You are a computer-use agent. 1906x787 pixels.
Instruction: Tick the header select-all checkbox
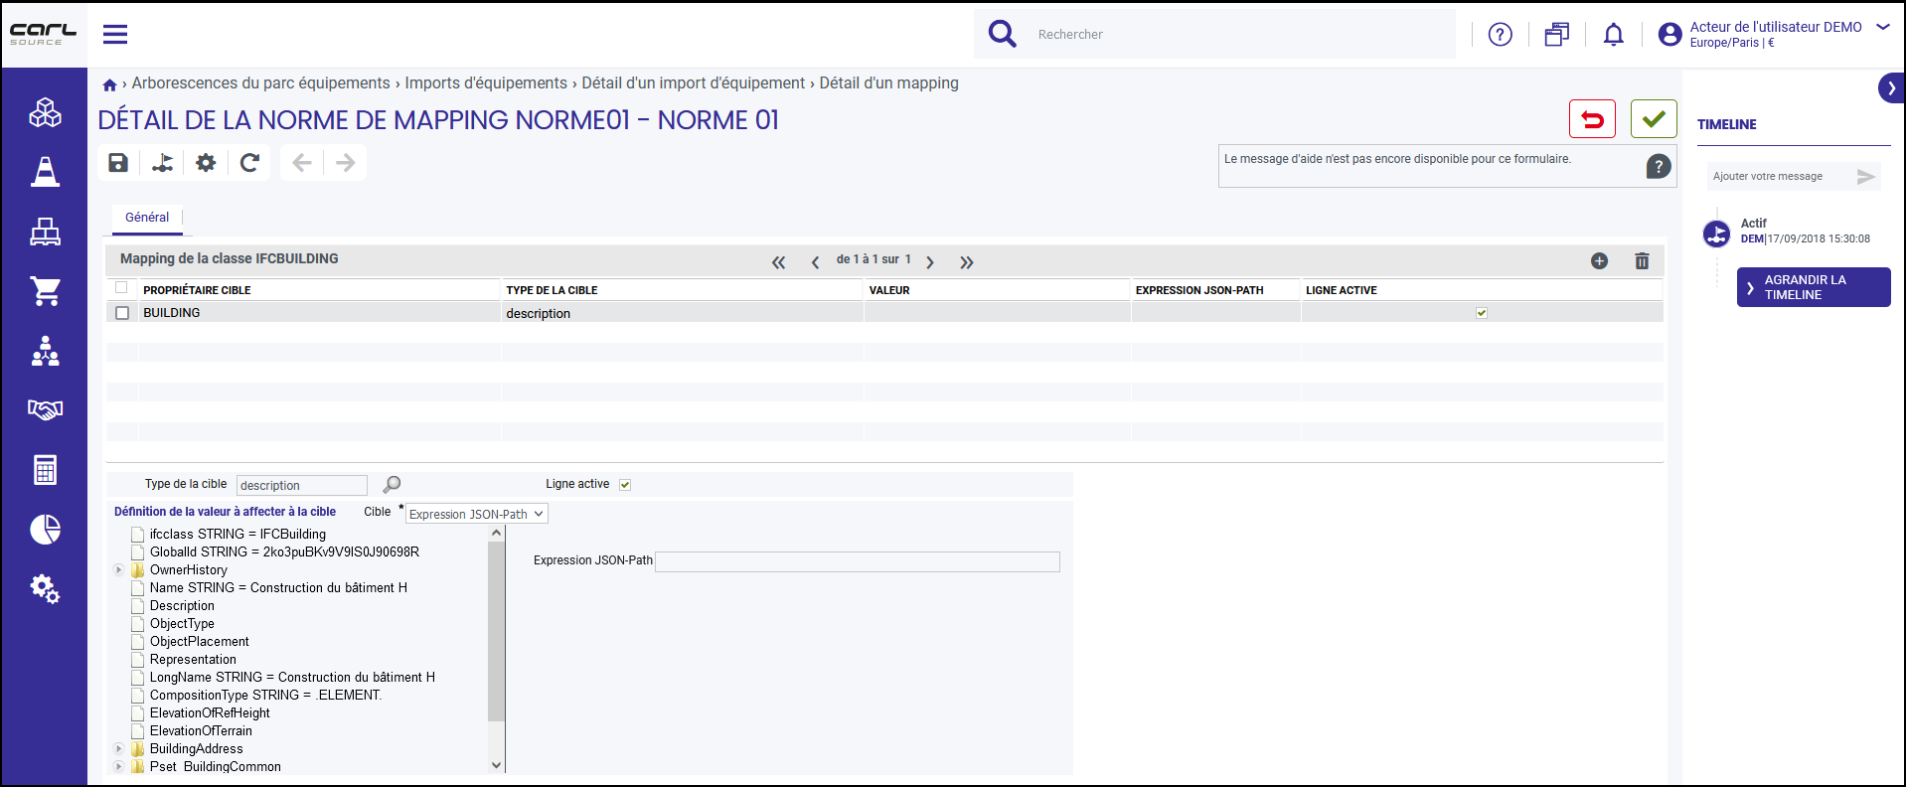(121, 288)
